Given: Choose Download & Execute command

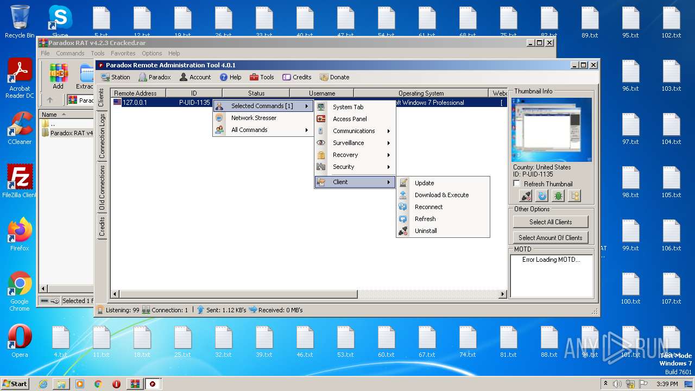Looking at the screenshot, I should [x=443, y=195].
